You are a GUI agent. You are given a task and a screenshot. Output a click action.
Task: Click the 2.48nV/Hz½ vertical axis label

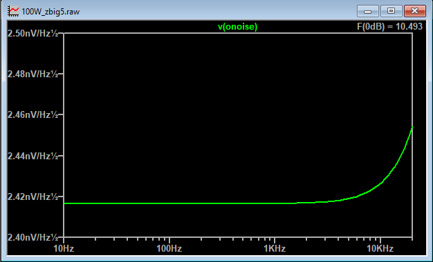(x=33, y=74)
